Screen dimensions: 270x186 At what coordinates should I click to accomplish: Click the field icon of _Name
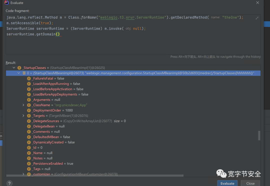click(29, 153)
